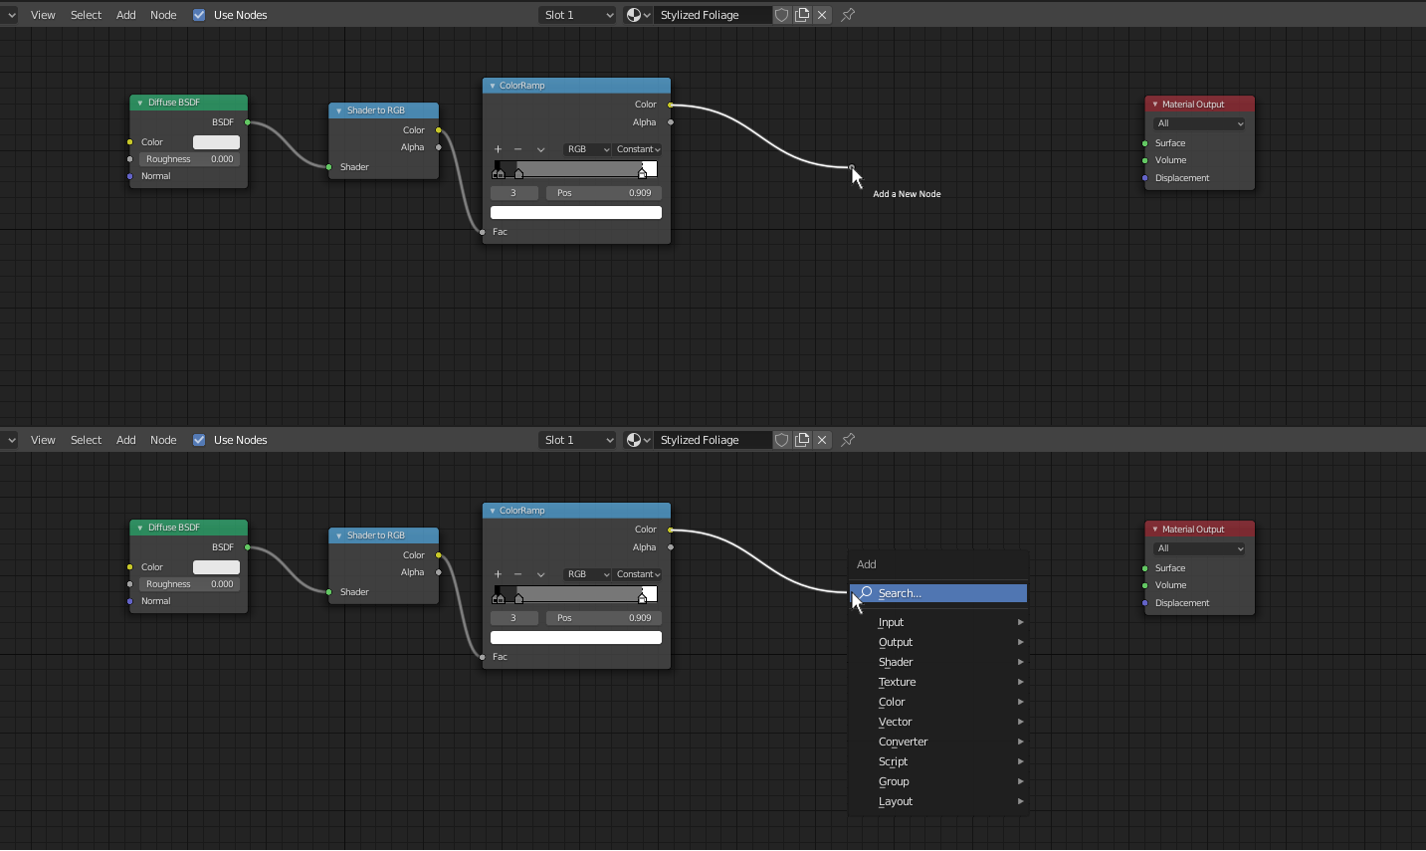The height and width of the screenshot is (851, 1426).
Task: Click Pos 0.909 field in top ColorRamp
Action: [604, 193]
